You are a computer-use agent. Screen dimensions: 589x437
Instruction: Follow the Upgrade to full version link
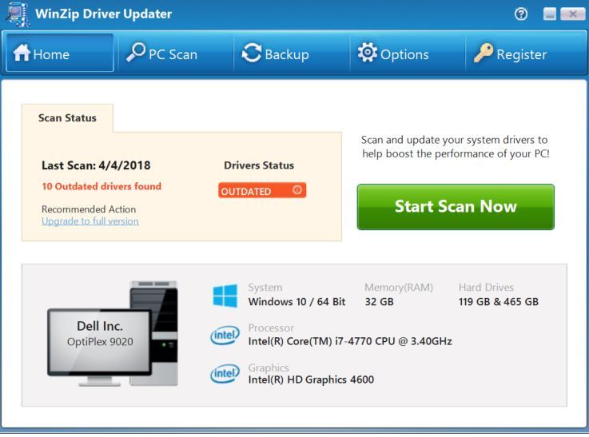point(90,221)
